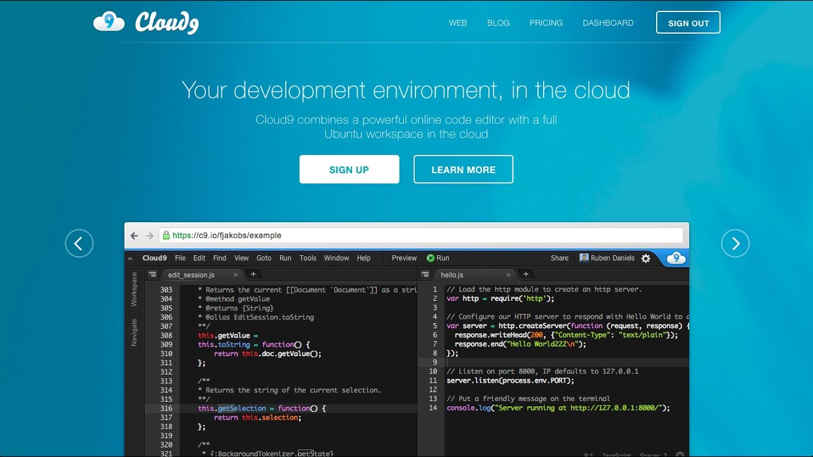Show the previous slide with left arrow
Screen dimensions: 813x457
click(79, 243)
